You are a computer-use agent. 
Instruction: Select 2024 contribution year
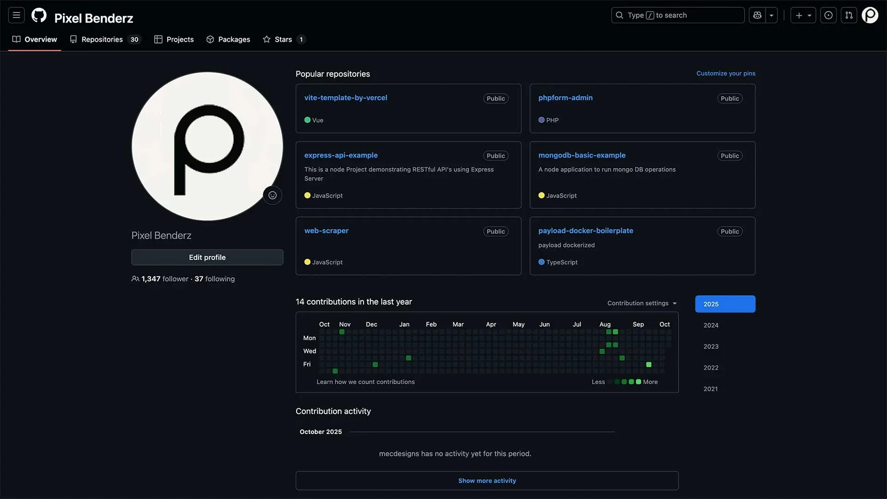click(x=711, y=325)
